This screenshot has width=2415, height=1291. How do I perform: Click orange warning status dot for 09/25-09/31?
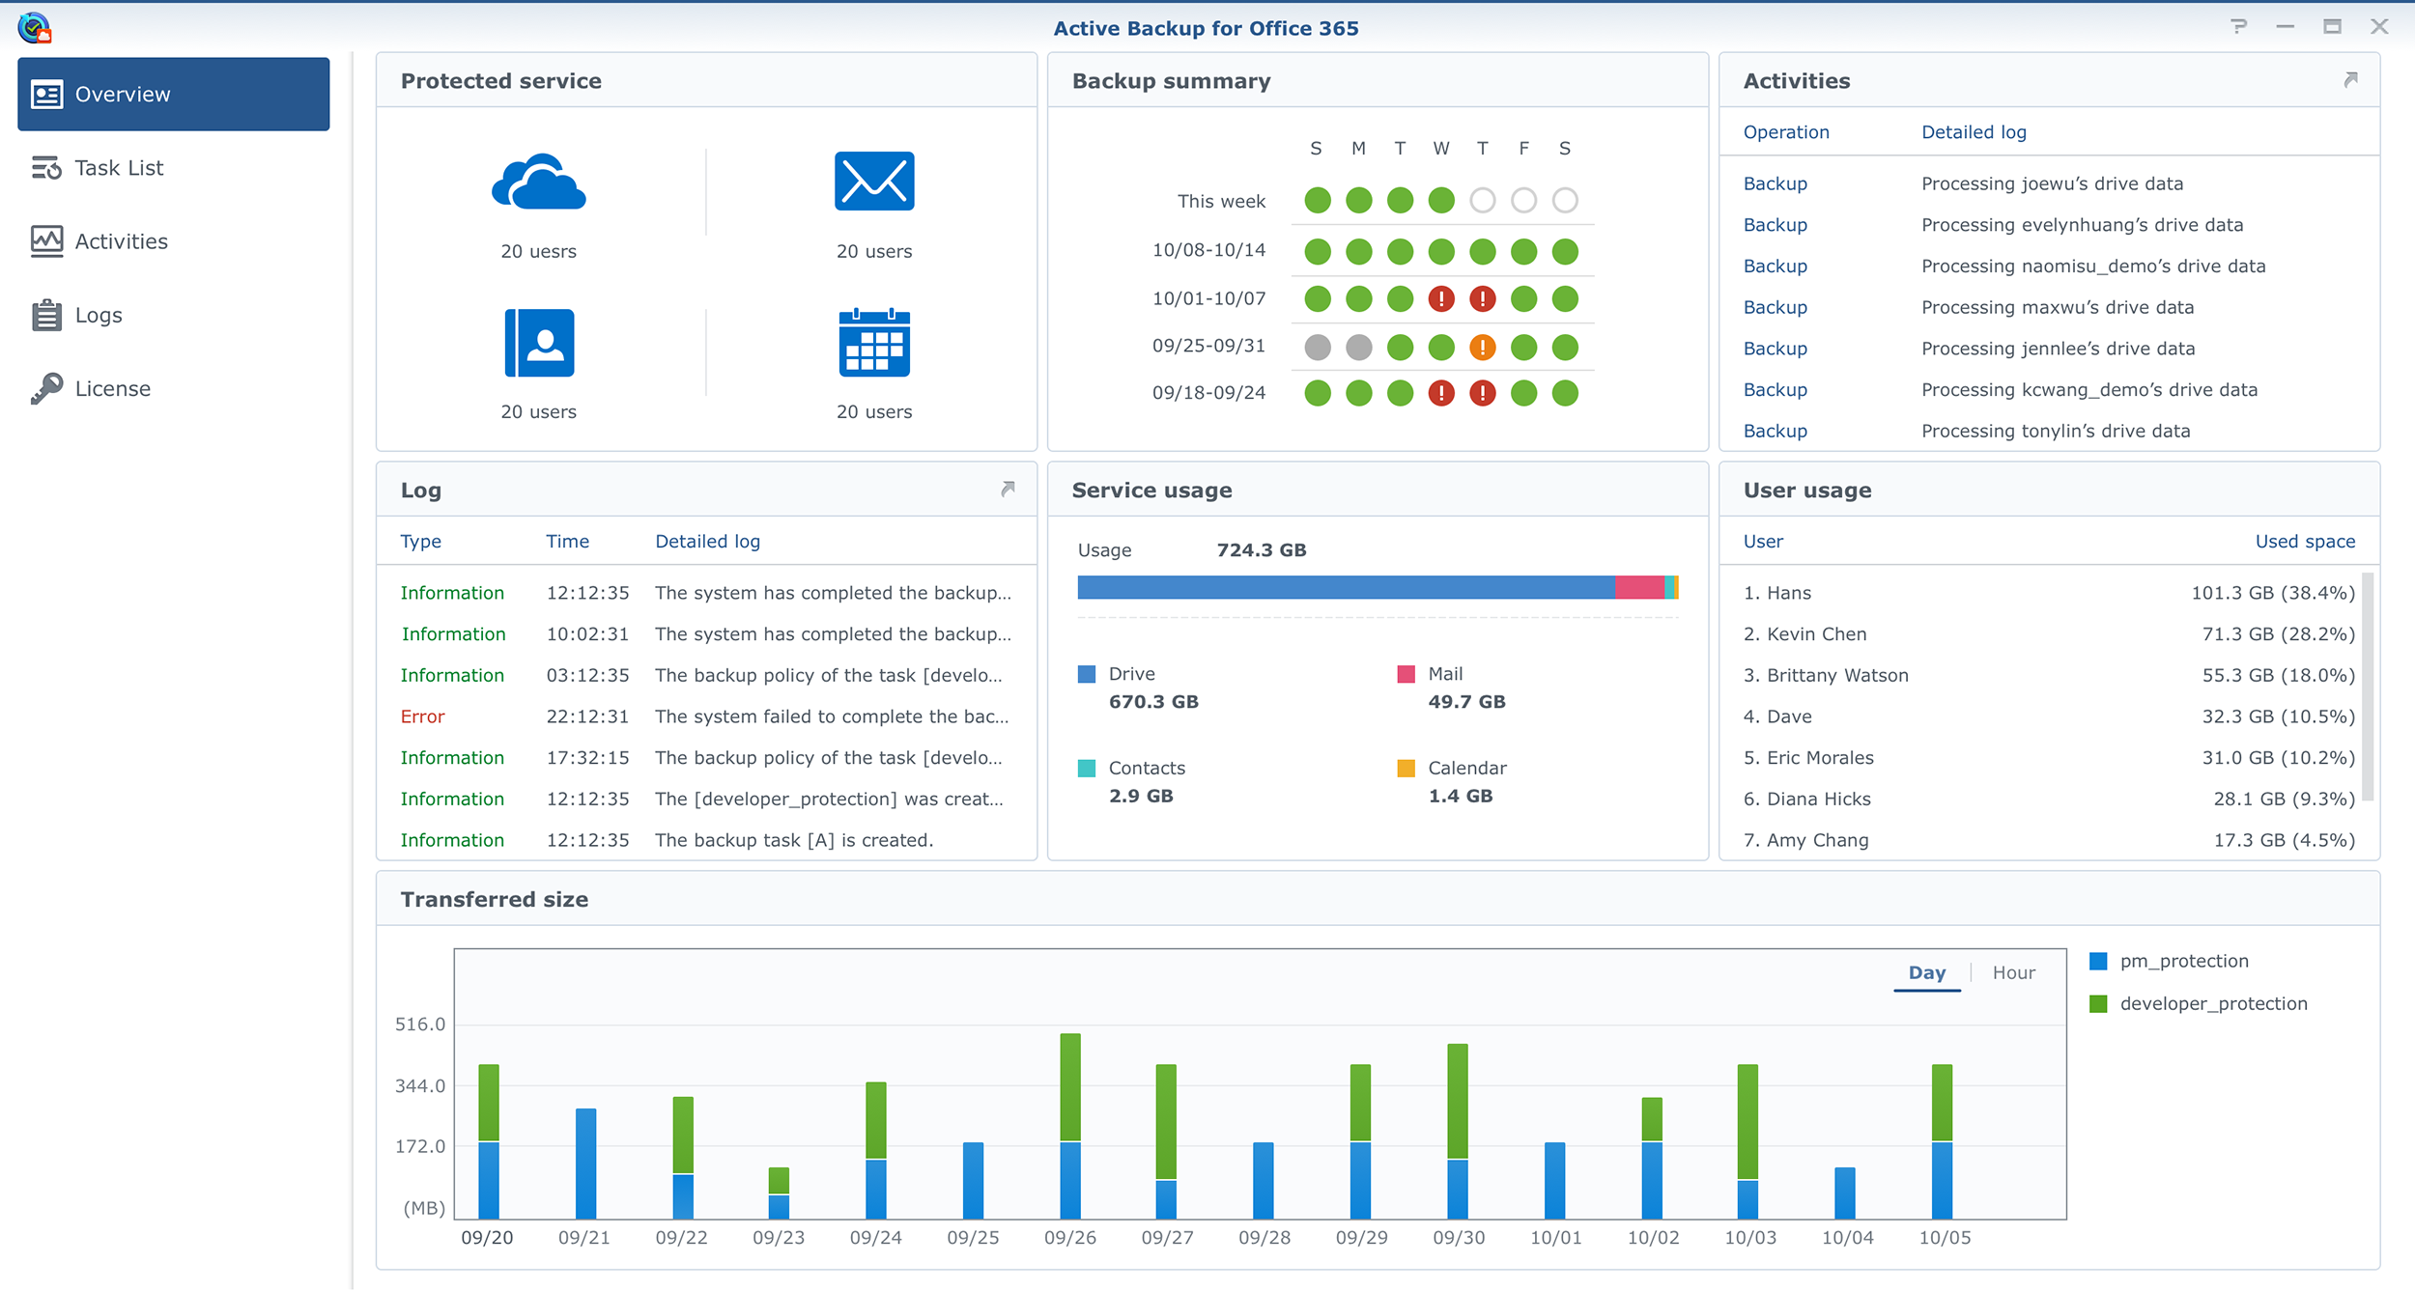[x=1482, y=347]
